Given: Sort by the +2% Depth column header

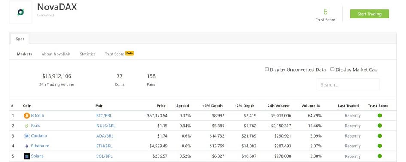Looking at the screenshot, I should (x=212, y=106).
